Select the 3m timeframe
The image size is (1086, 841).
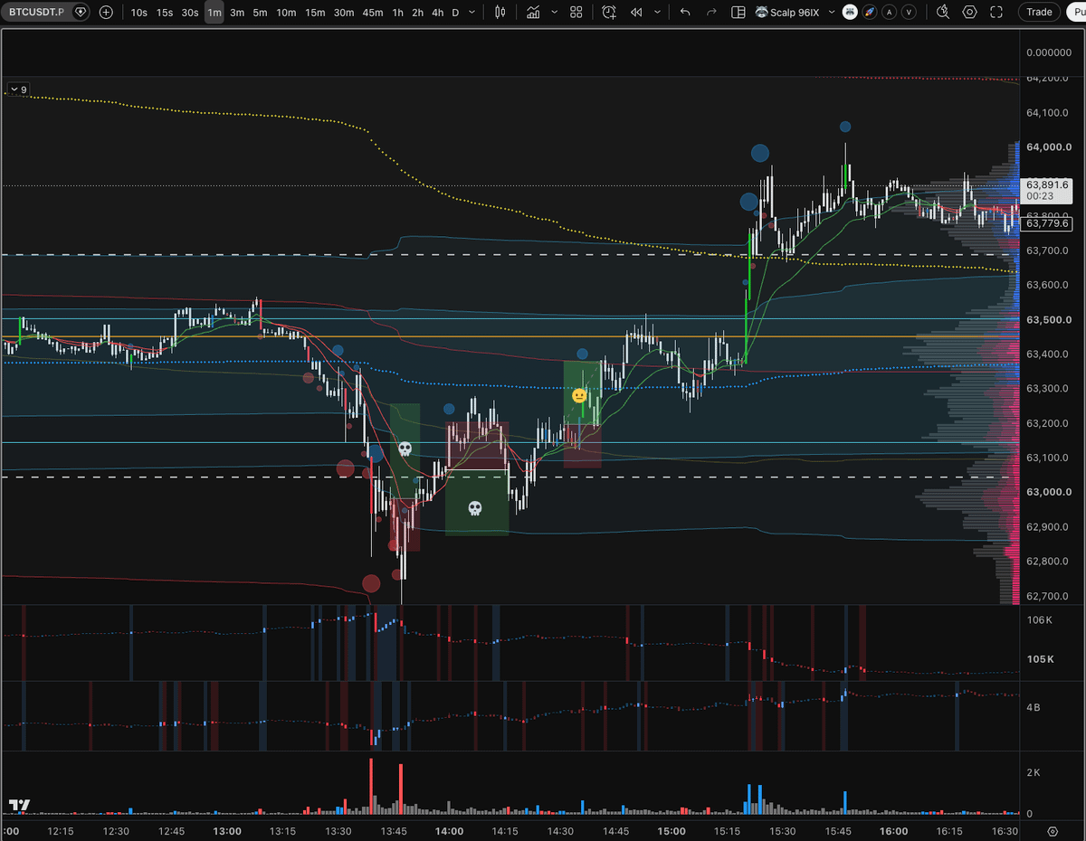[237, 12]
